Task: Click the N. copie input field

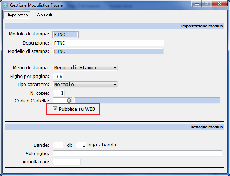Action: tap(59, 93)
